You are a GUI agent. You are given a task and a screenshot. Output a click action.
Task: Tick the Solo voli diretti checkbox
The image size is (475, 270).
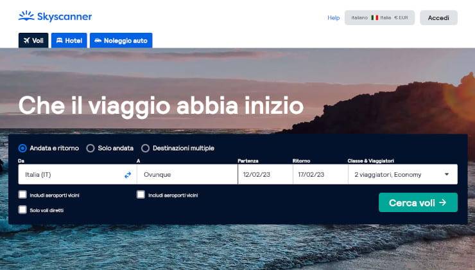pos(22,210)
